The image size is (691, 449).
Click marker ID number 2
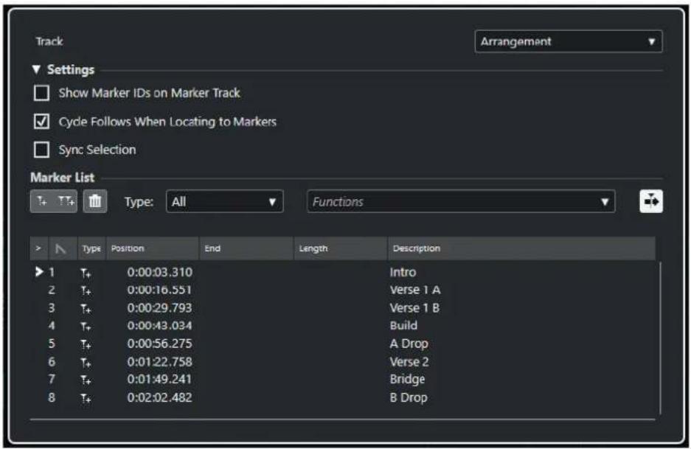52,290
